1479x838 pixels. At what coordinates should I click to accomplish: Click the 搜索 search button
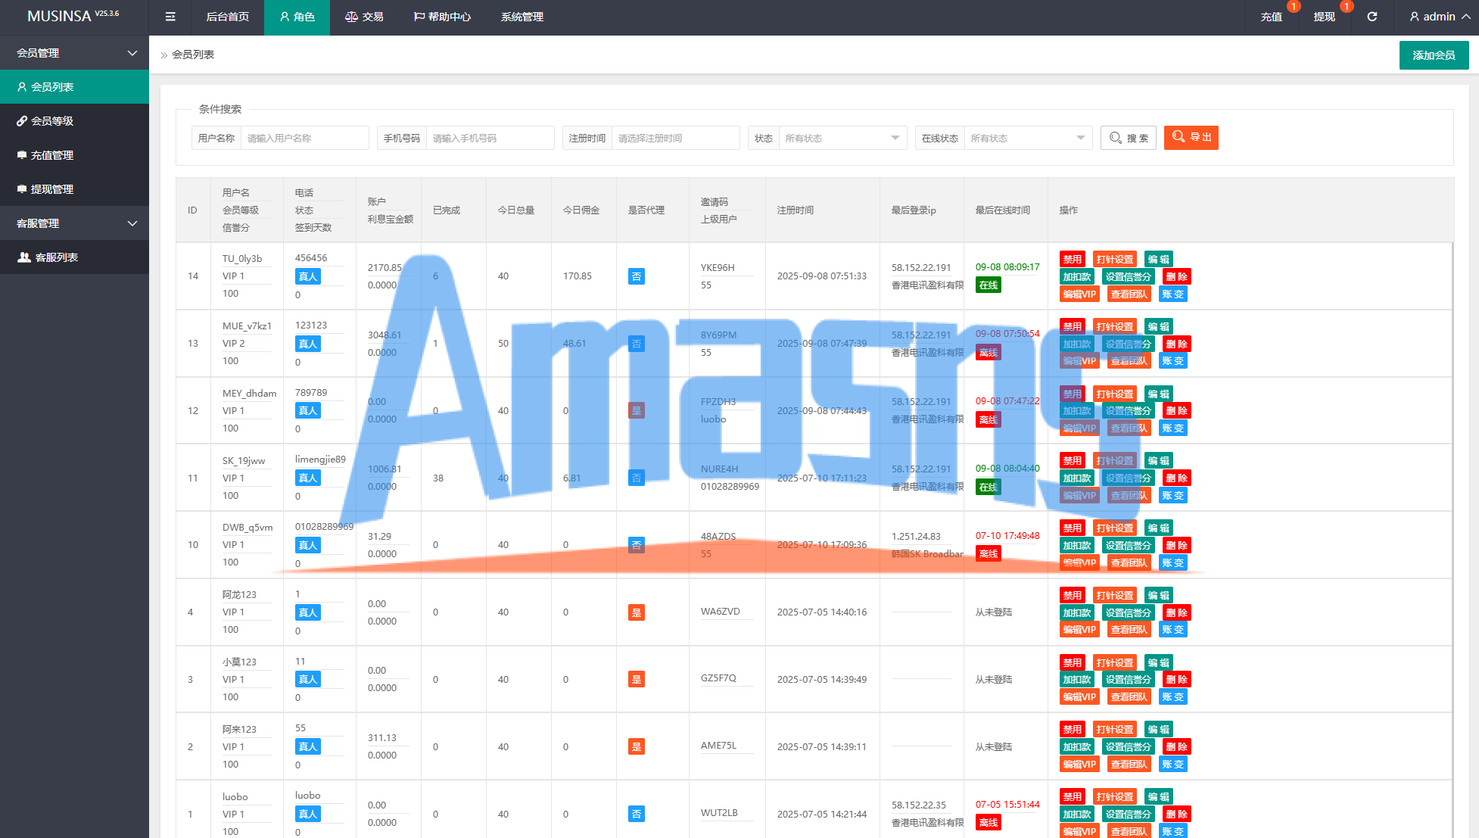(1128, 138)
